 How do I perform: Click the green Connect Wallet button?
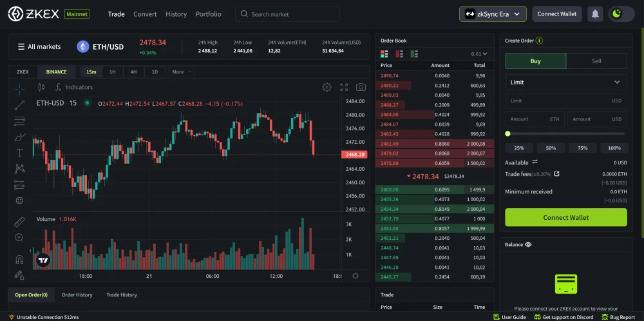coord(566,217)
